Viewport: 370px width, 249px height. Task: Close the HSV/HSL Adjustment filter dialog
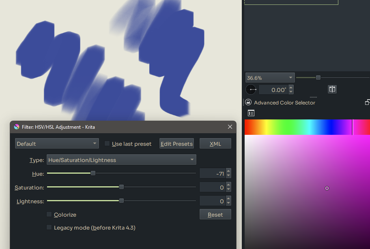(x=230, y=127)
